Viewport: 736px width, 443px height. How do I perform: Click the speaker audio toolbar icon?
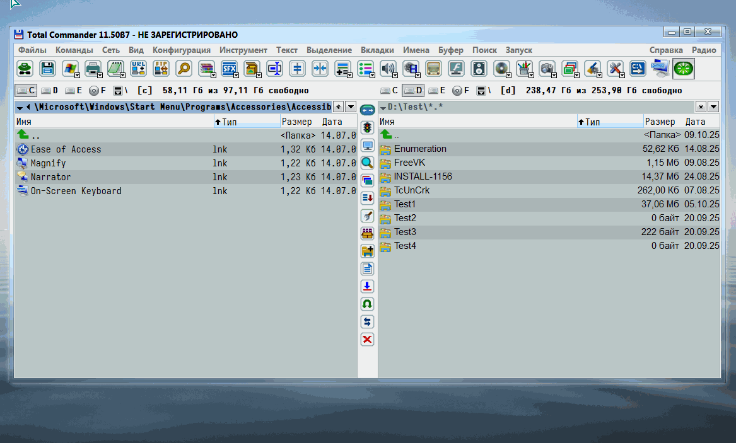click(388, 68)
